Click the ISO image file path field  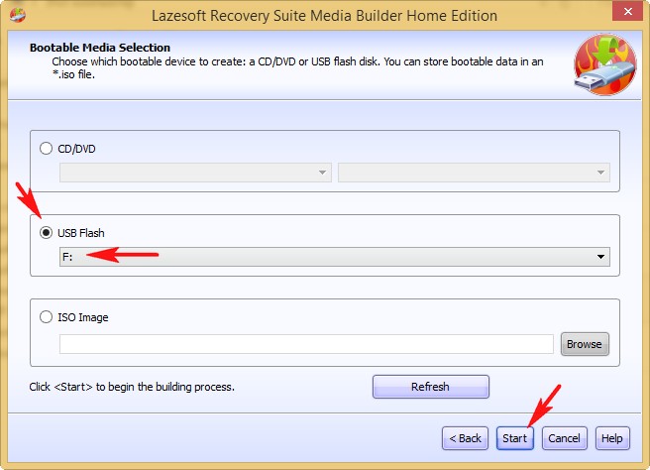tap(305, 344)
